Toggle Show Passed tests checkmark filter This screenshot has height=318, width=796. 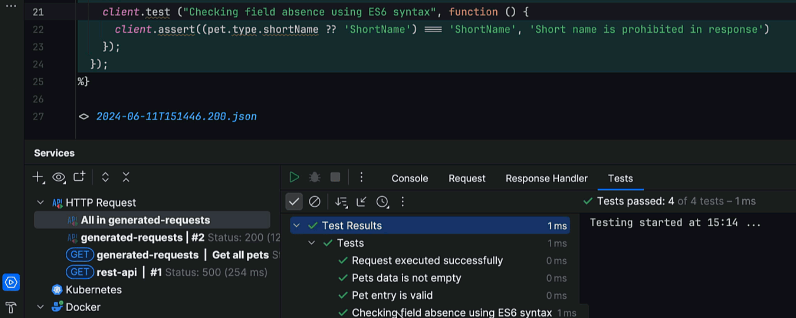click(x=294, y=201)
